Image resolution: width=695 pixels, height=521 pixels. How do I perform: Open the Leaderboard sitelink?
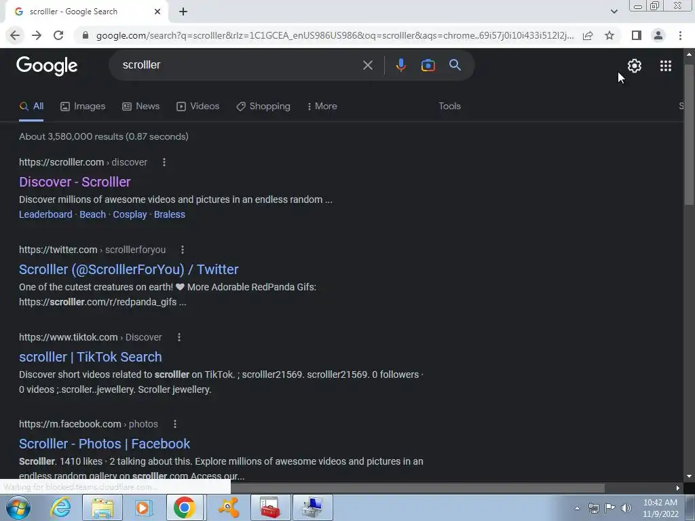tap(45, 214)
